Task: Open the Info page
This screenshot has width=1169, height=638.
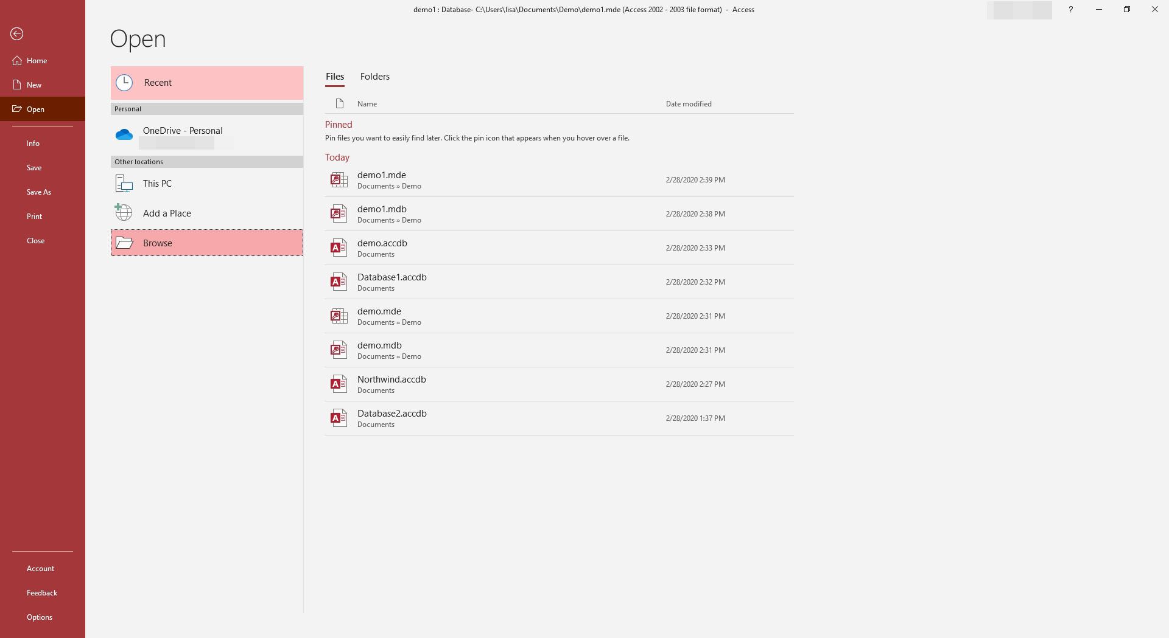Action: [43, 144]
